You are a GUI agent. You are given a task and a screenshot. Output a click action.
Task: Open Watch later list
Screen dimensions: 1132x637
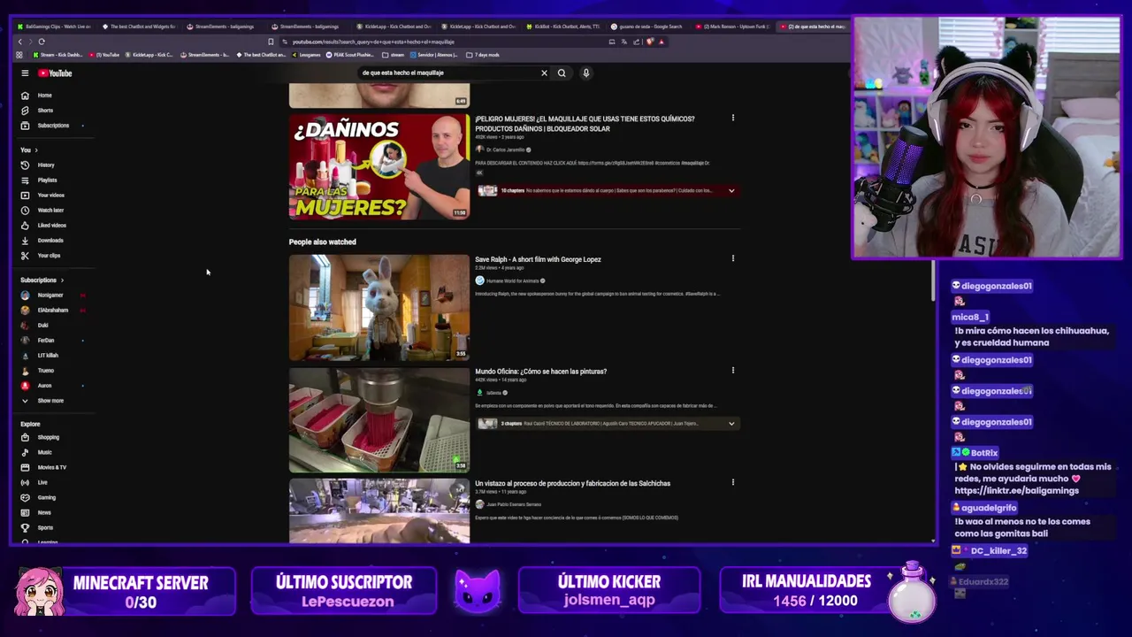pos(42,211)
